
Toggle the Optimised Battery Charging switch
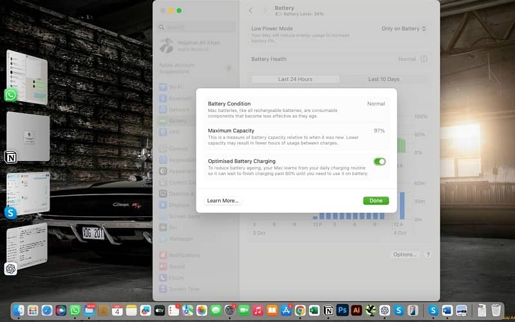point(379,162)
